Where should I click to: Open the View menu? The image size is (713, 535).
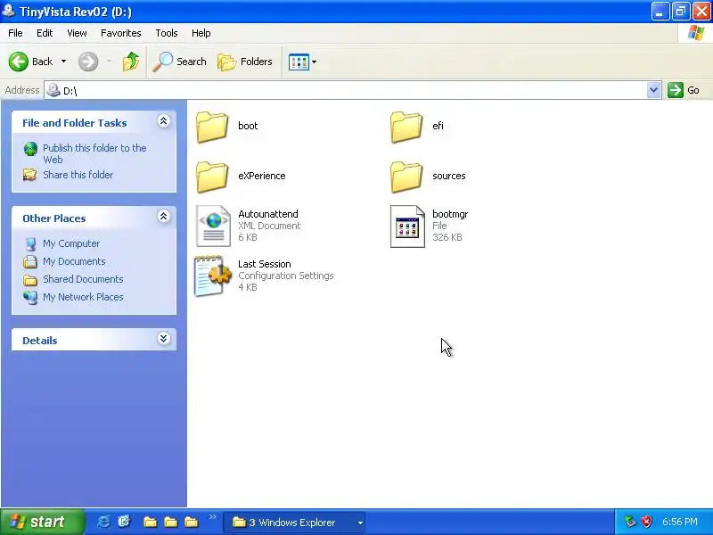click(x=77, y=33)
